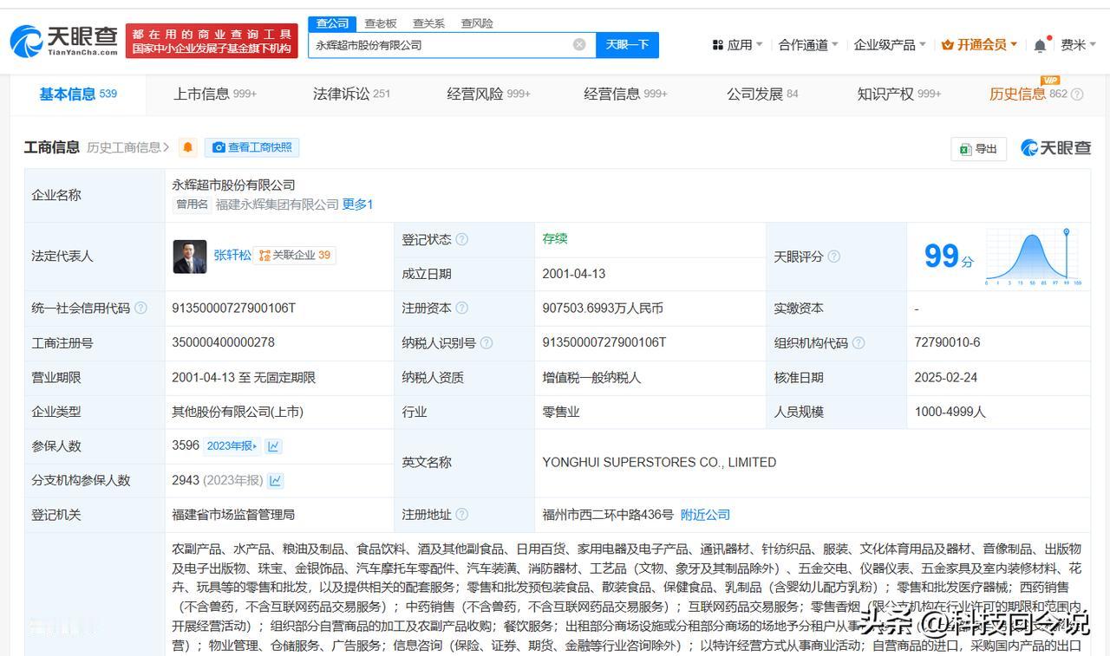Switch to the 法律诉讼 tab
1110x656 pixels.
(x=351, y=94)
